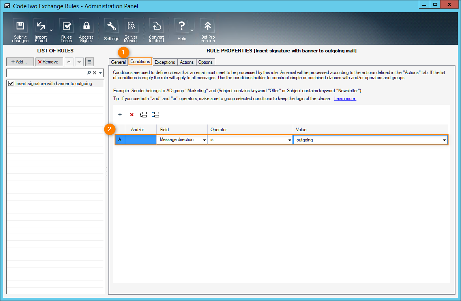Open Import Export tool
Image resolution: width=461 pixels, height=301 pixels.
[41, 31]
